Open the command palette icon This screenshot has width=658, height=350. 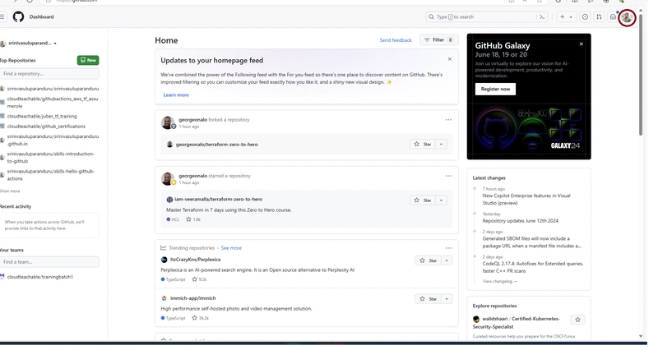pyautogui.click(x=542, y=16)
